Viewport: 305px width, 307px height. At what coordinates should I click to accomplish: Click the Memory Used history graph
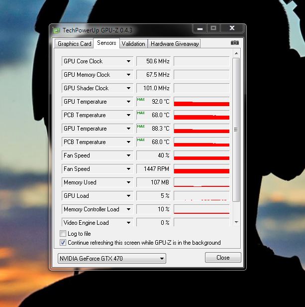click(202, 182)
